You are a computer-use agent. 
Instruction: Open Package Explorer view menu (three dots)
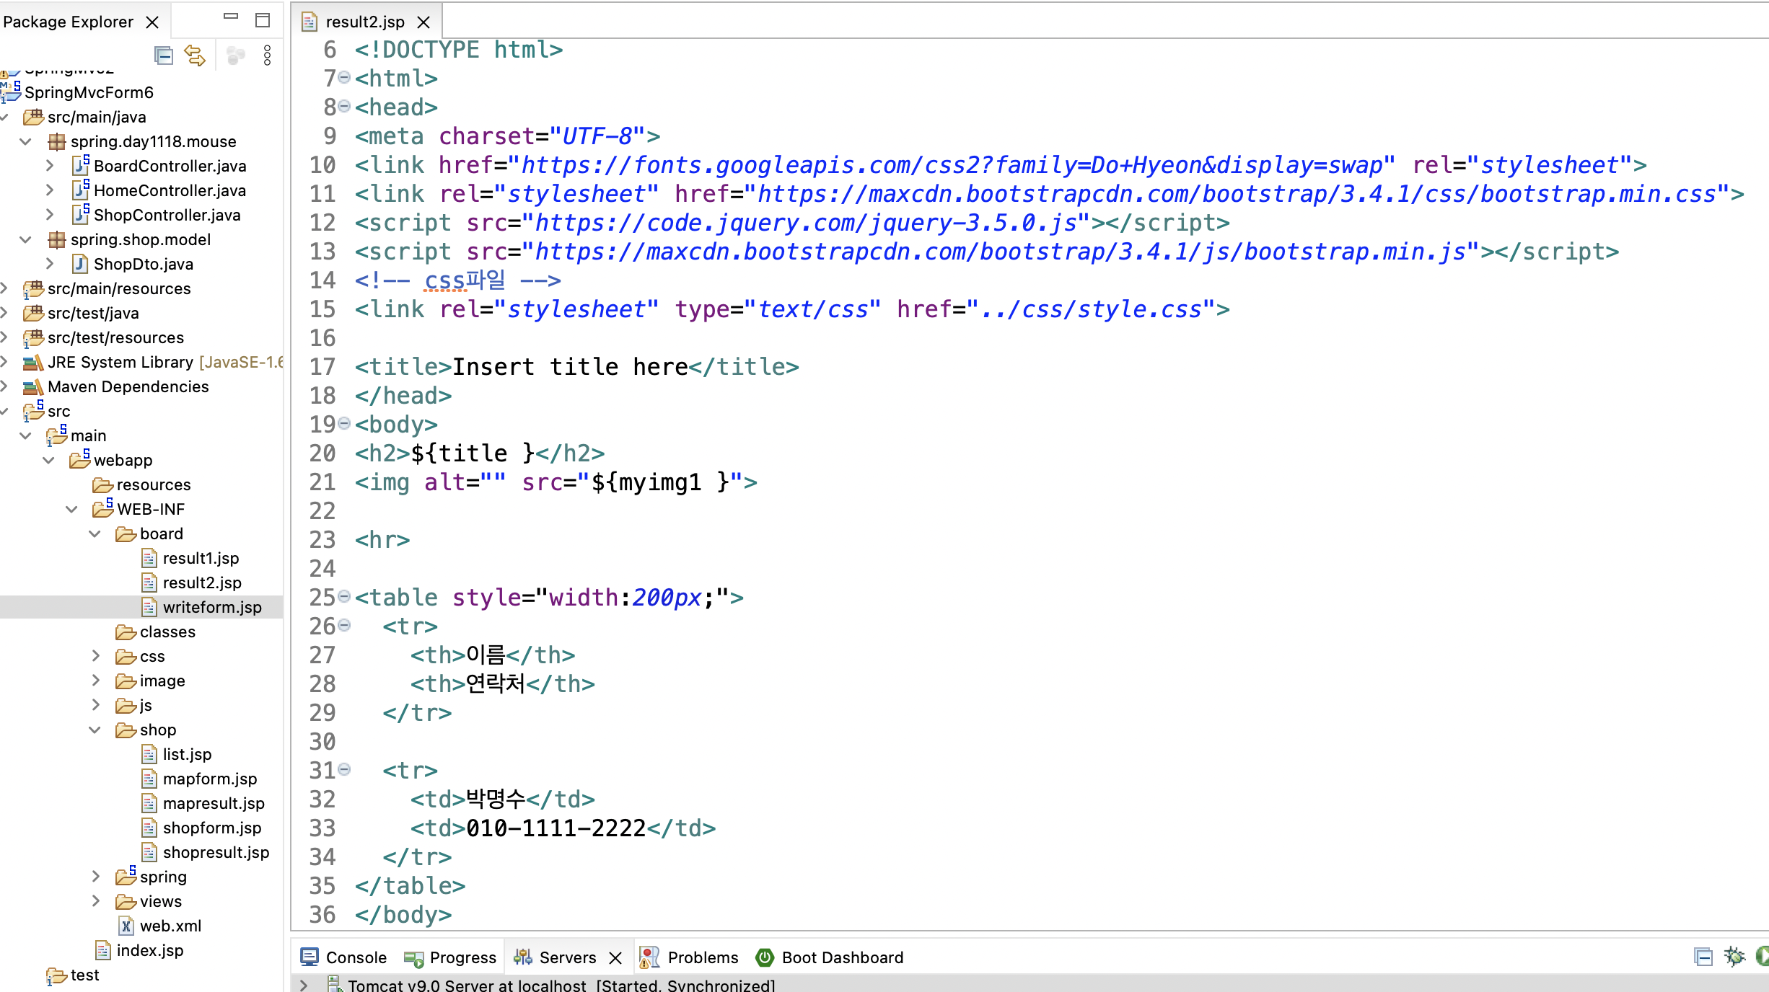(267, 56)
